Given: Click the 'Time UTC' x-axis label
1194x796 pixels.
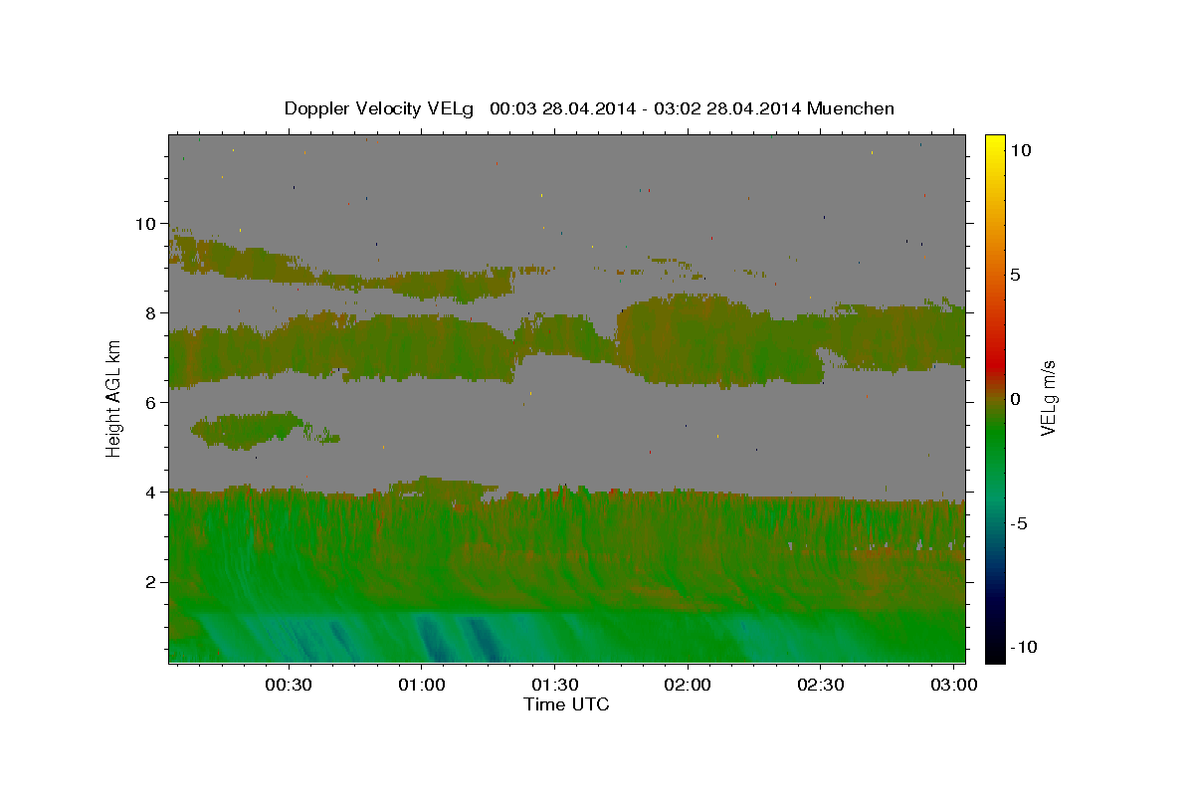Looking at the screenshot, I should (x=566, y=704).
